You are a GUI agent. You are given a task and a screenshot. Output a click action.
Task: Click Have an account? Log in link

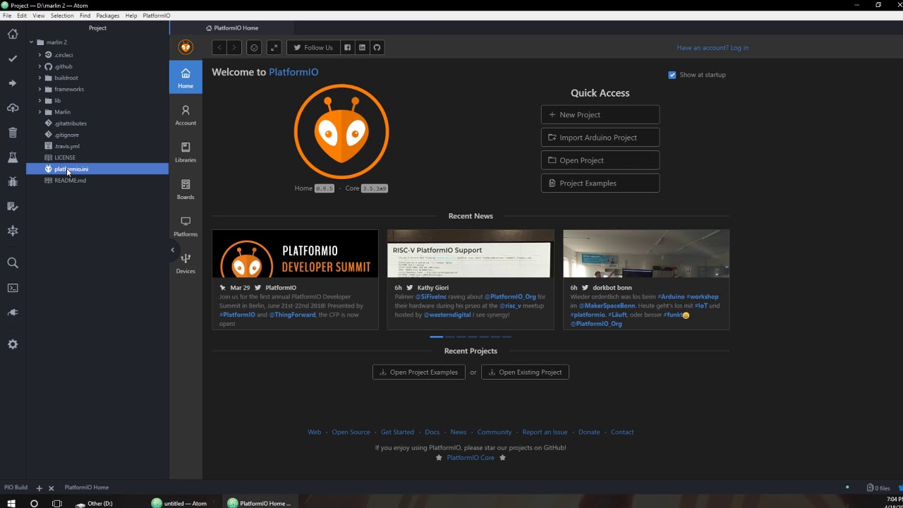click(713, 48)
